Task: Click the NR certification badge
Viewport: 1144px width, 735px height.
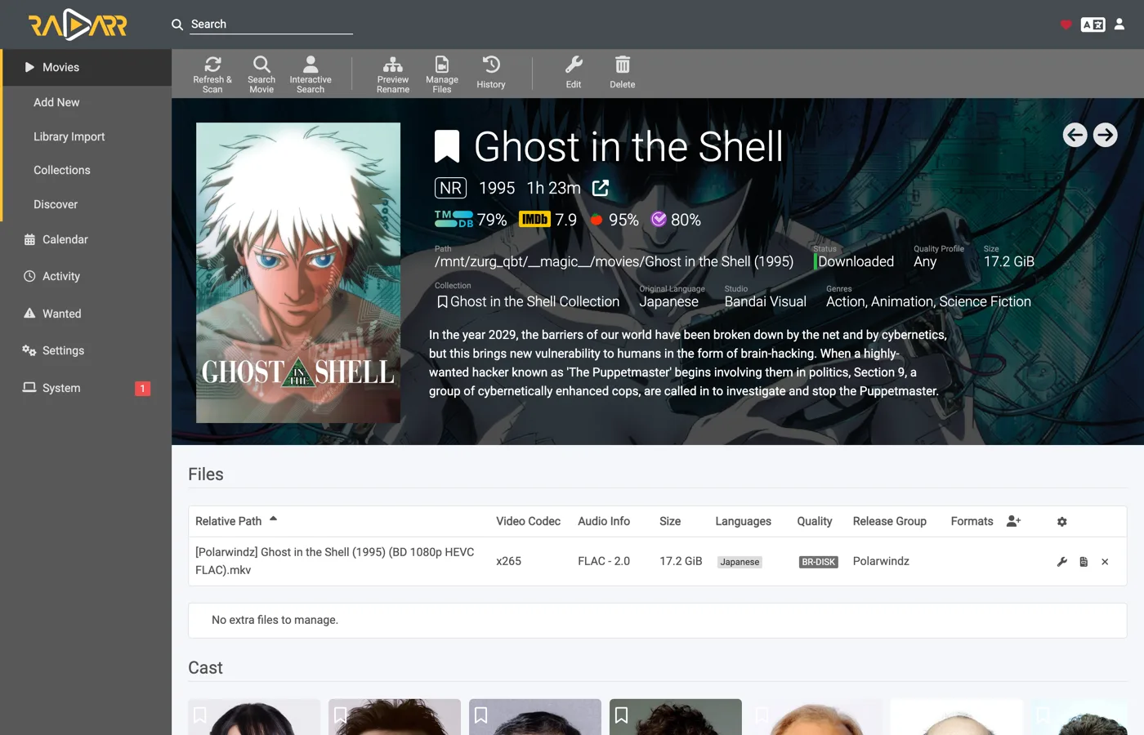Action: [450, 188]
